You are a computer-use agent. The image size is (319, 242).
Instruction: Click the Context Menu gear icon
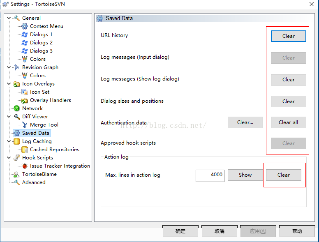25,26
